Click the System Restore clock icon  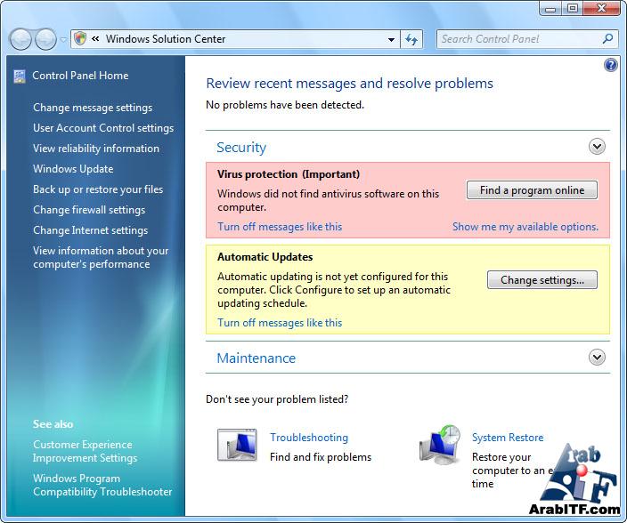pyautogui.click(x=439, y=445)
